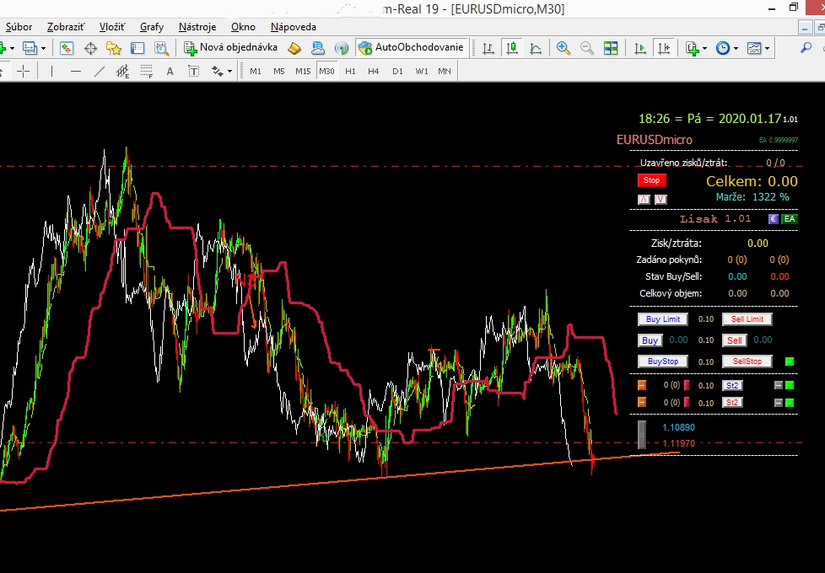The image size is (825, 573).
Task: Open Market Watch panel icon
Action: tap(67, 48)
